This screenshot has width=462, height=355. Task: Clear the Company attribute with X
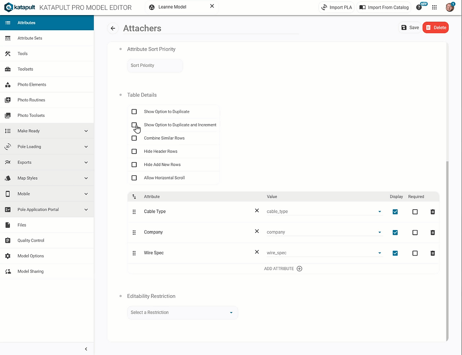click(257, 231)
